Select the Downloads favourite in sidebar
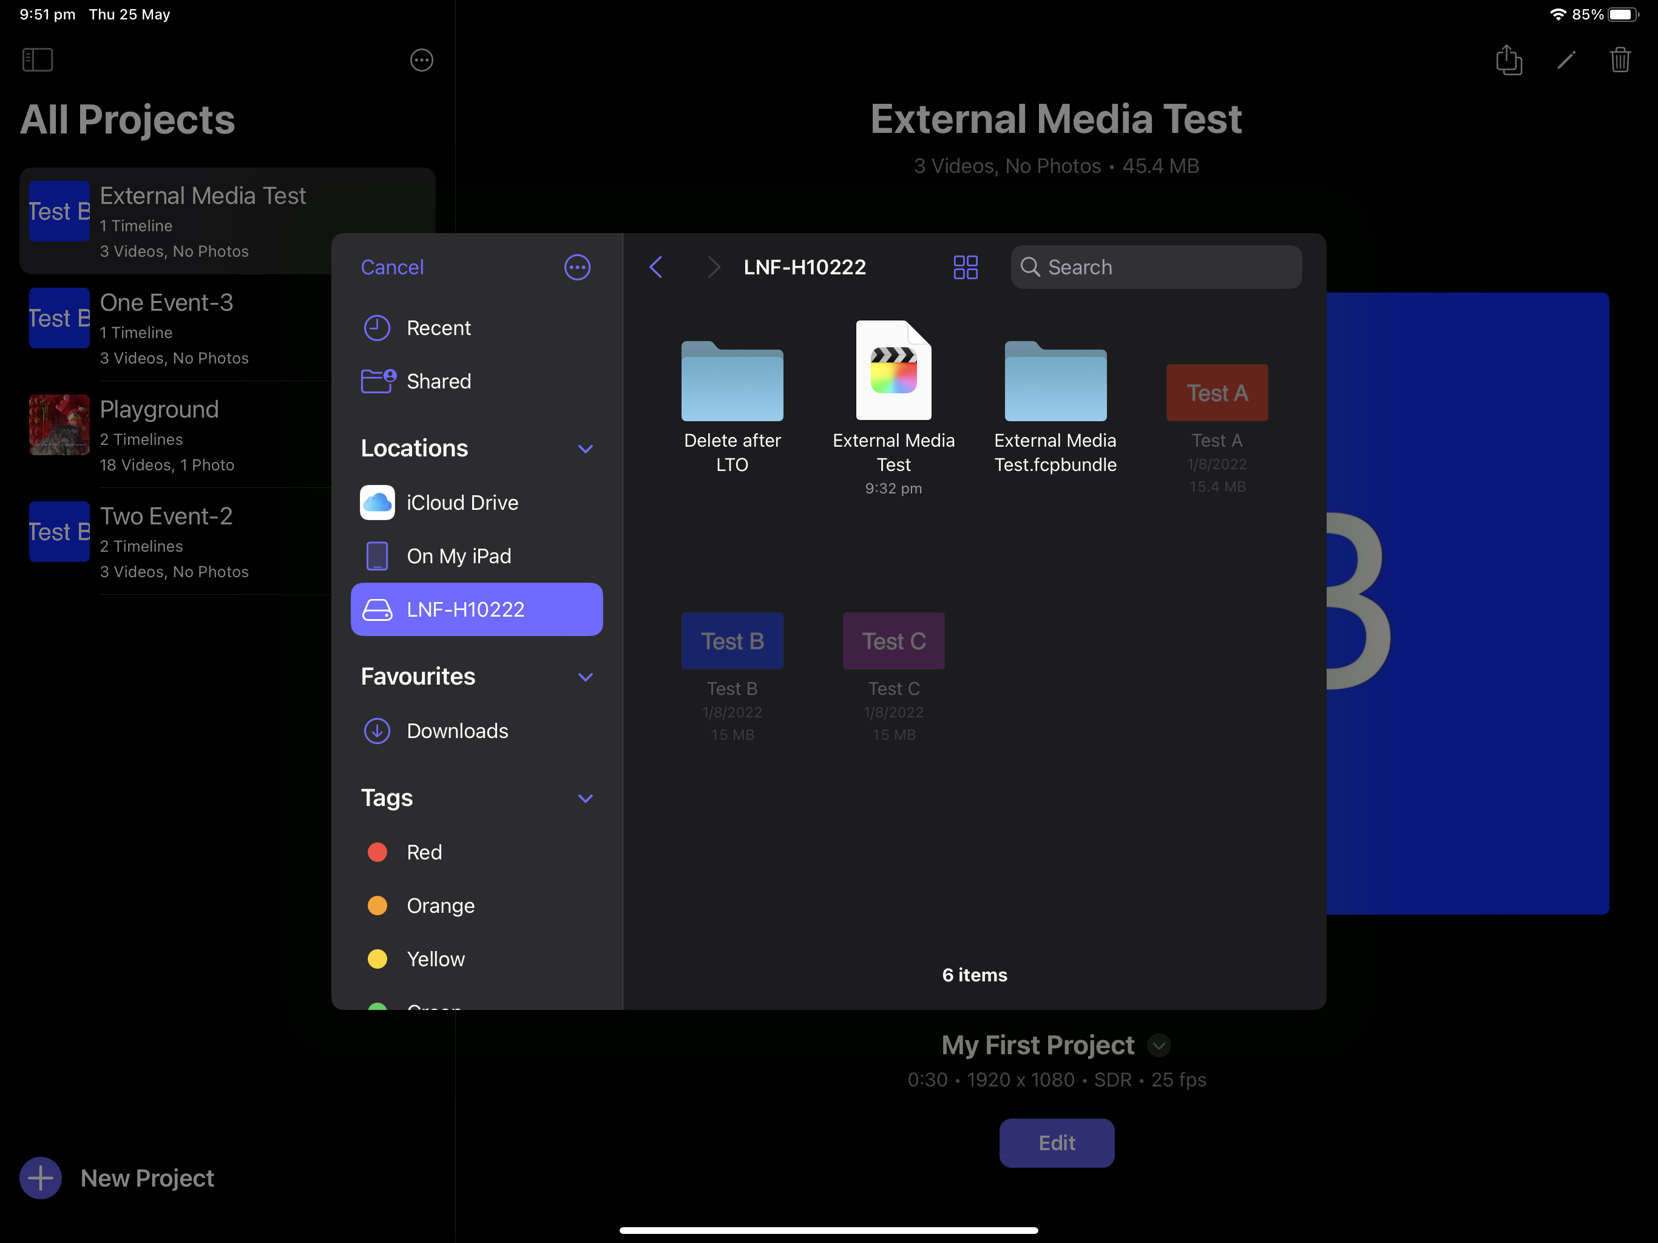Viewport: 1658px width, 1243px height. pyautogui.click(x=456, y=731)
